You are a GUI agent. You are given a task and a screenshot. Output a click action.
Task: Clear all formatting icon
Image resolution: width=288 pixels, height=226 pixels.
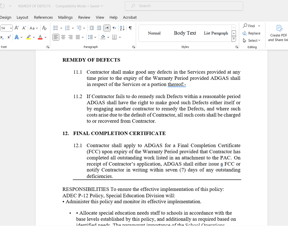[44, 28]
